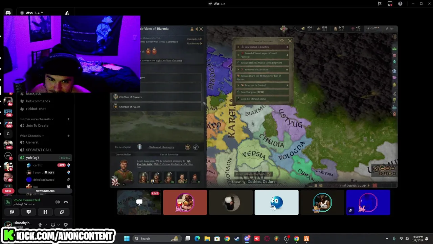Close the Chiefdom of Biarmia title window
This screenshot has height=244, width=433.
pos(201,29)
